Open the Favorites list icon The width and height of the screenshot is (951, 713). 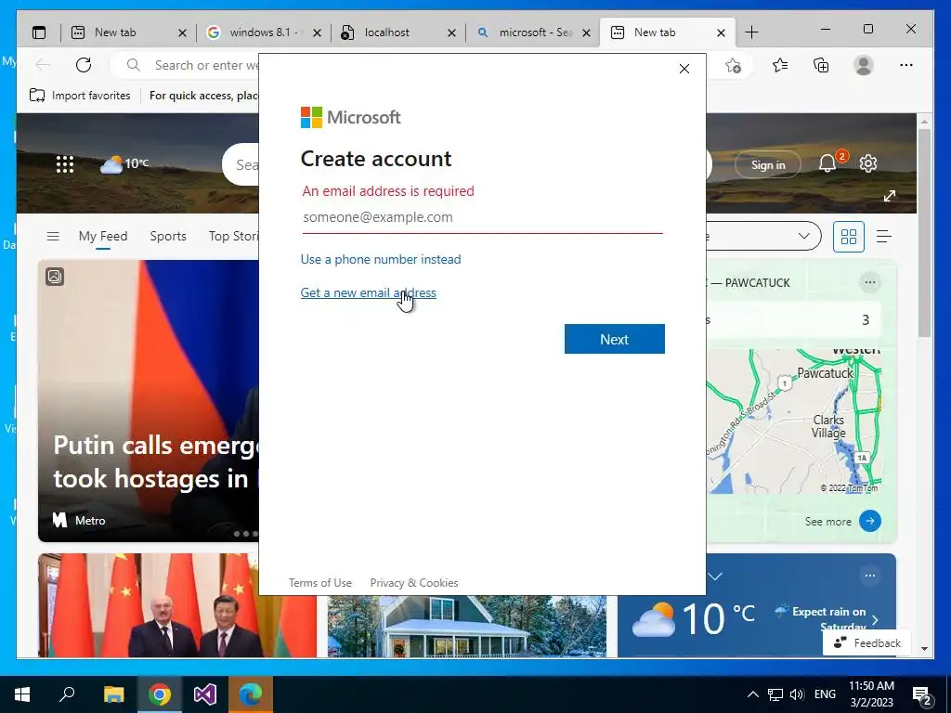pyautogui.click(x=780, y=65)
